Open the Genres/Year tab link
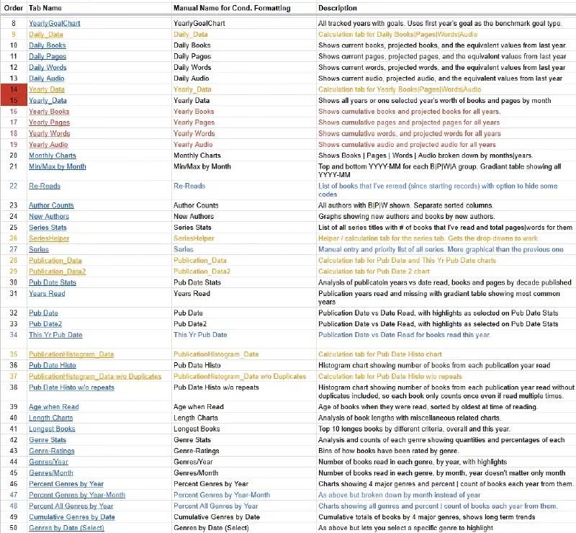The height and width of the screenshot is (533, 576). (48, 462)
